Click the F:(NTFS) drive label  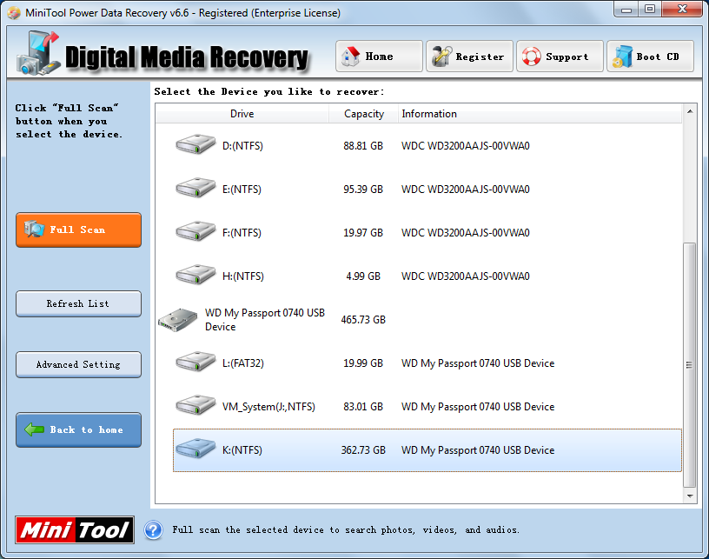[x=242, y=232]
